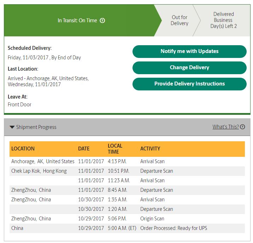Select Chek Lap Kok Departure Scan row

click(127, 171)
